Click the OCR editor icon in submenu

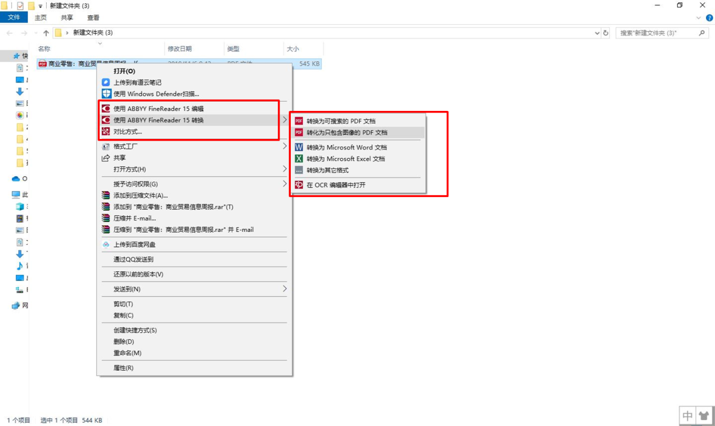coord(299,185)
